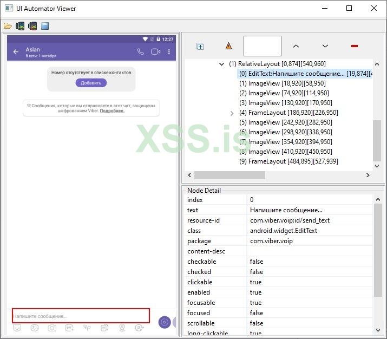Click tree vertical scrollbar up arrow
The height and width of the screenshot is (339, 387).
pos(377,64)
